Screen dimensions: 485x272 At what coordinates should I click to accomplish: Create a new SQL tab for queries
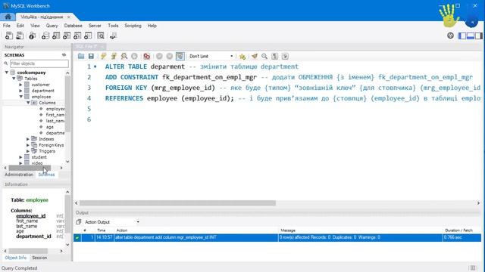coord(9,36)
